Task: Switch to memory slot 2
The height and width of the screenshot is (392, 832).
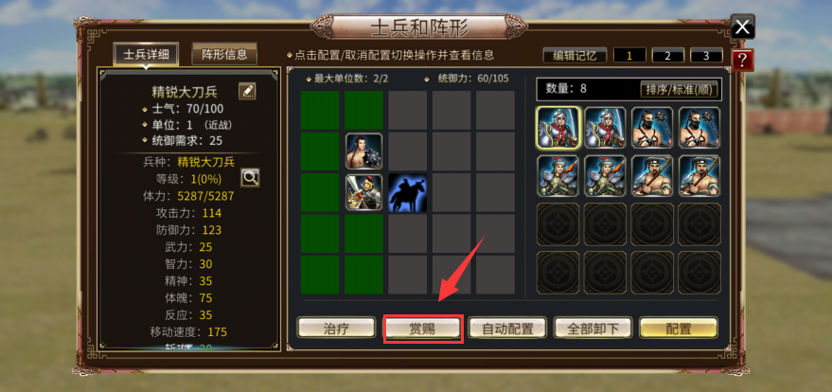Action: pyautogui.click(x=667, y=55)
